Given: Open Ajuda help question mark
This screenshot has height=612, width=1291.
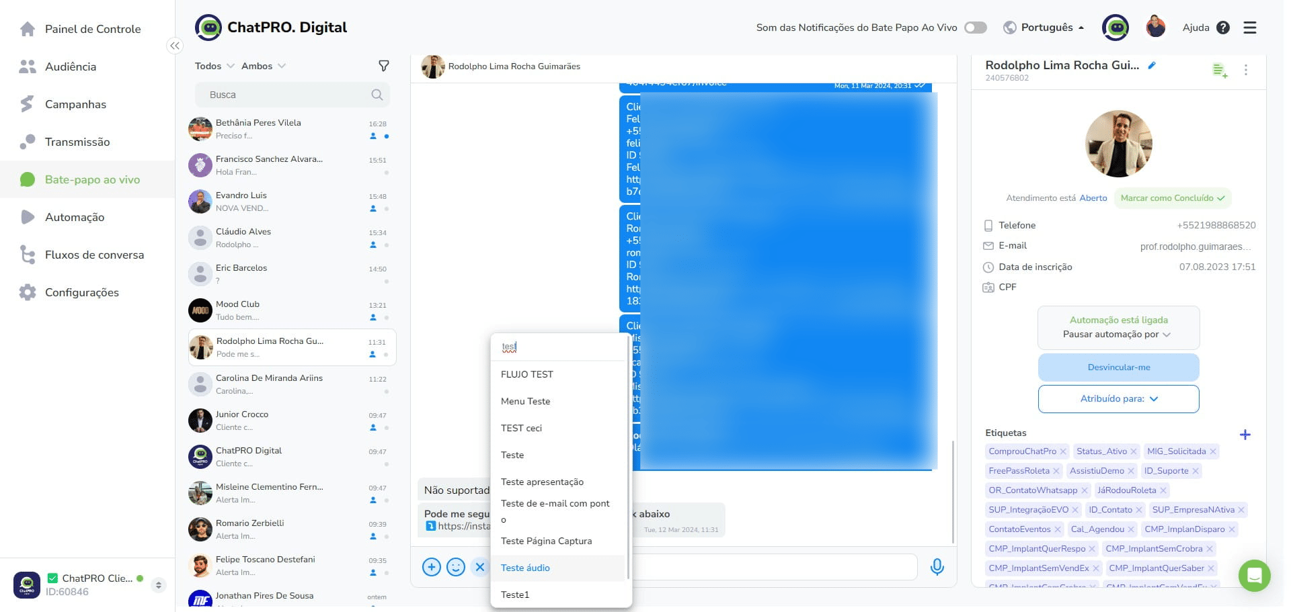Looking at the screenshot, I should pos(1223,28).
